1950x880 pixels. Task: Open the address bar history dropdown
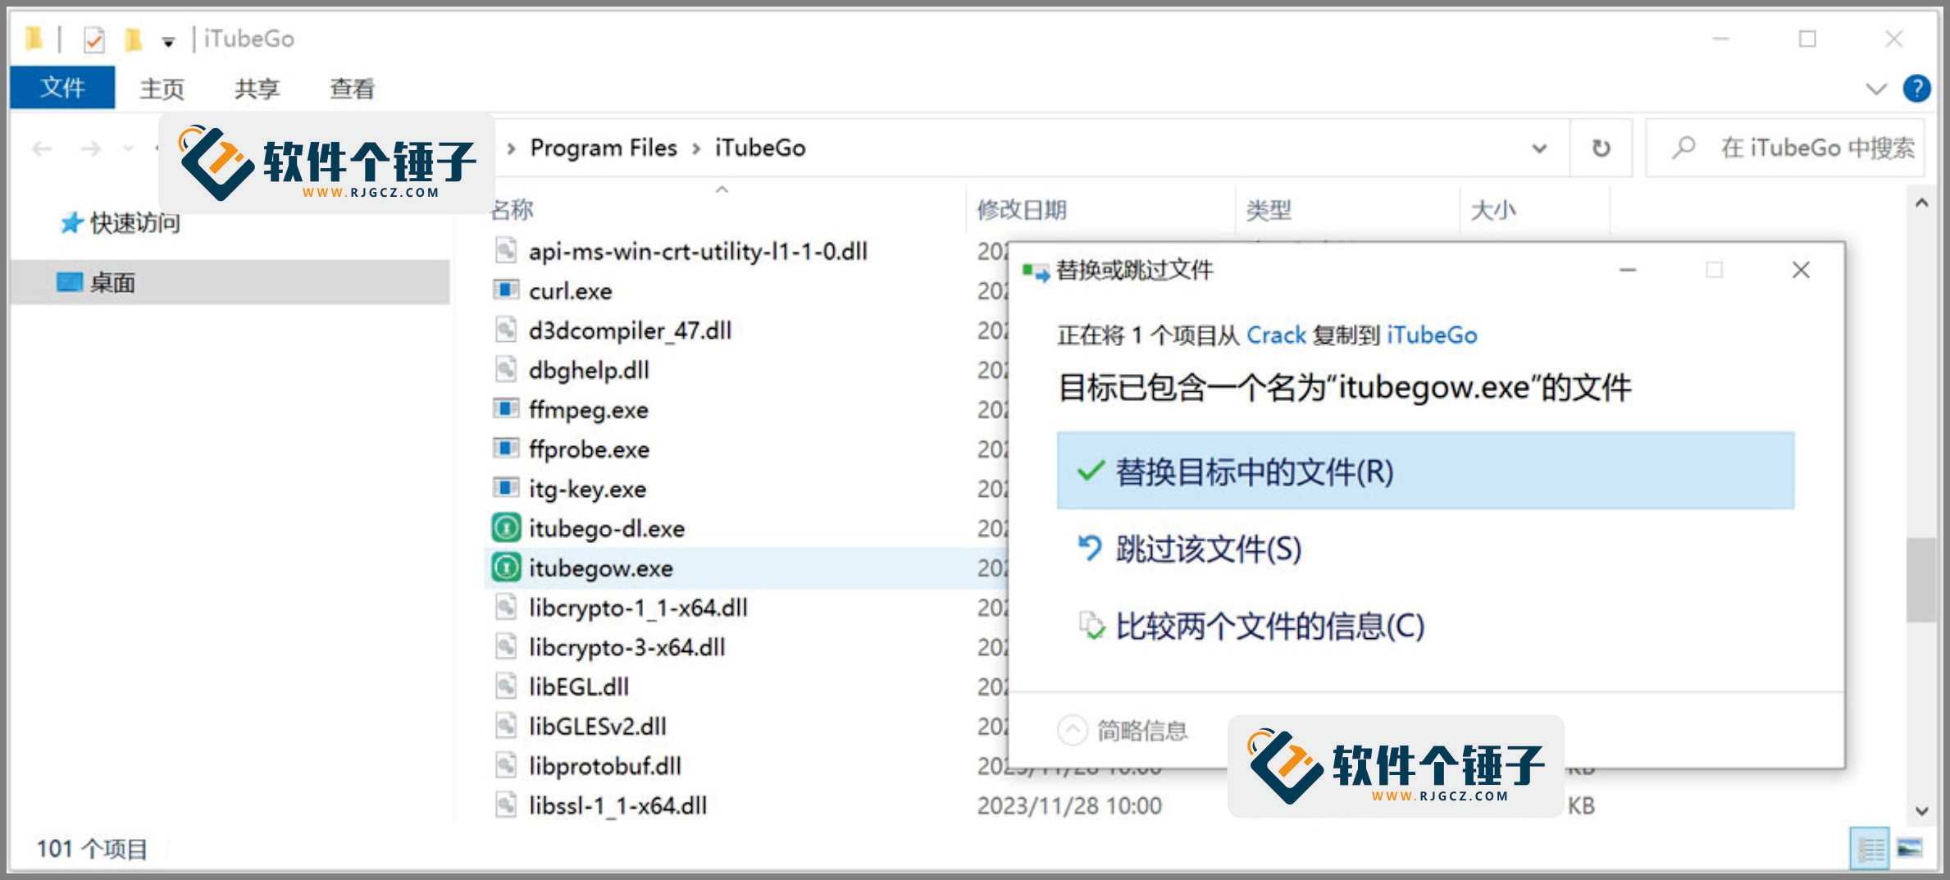1539,148
